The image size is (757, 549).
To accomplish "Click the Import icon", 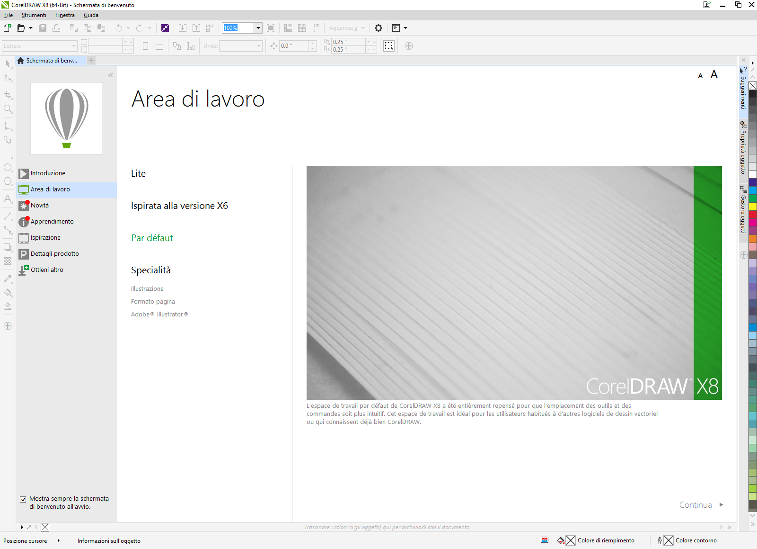I will [183, 28].
